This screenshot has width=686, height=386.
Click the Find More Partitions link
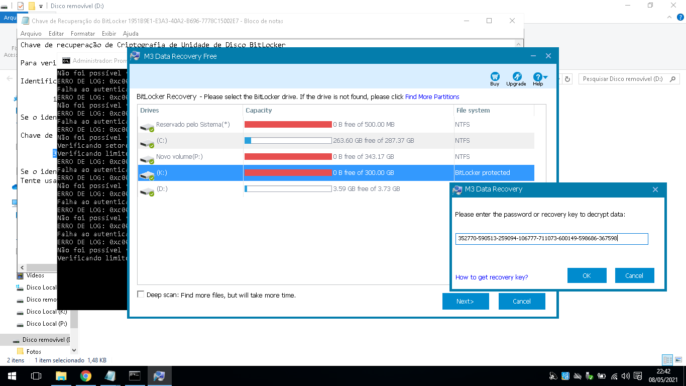(x=432, y=96)
